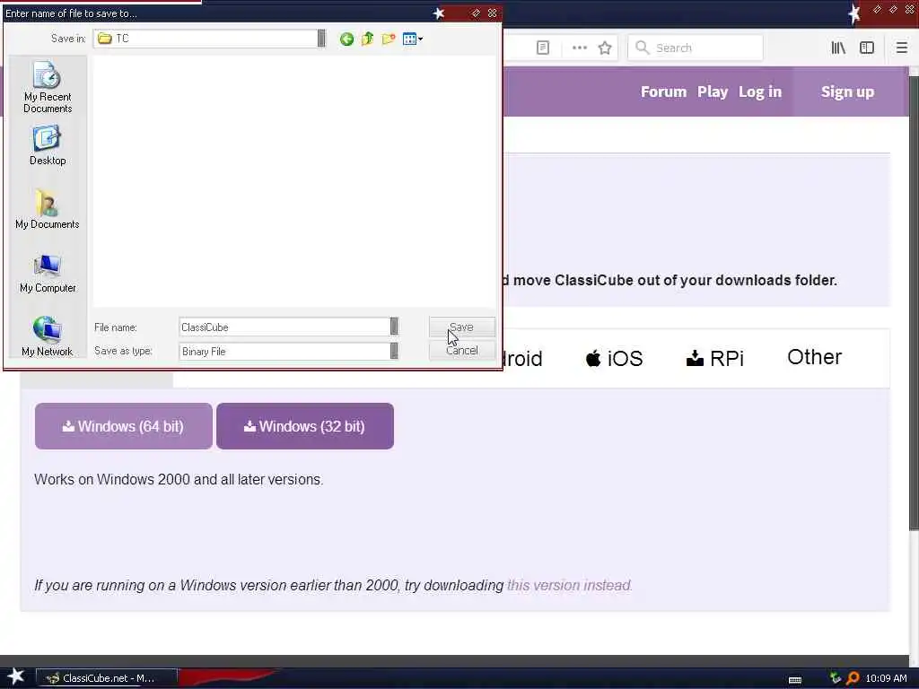Expand the Save in folder dropdown

[x=321, y=39]
